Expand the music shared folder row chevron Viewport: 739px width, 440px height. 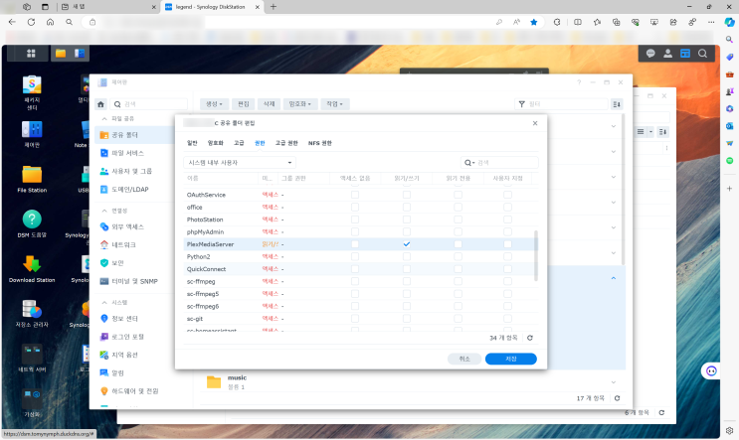click(x=613, y=382)
